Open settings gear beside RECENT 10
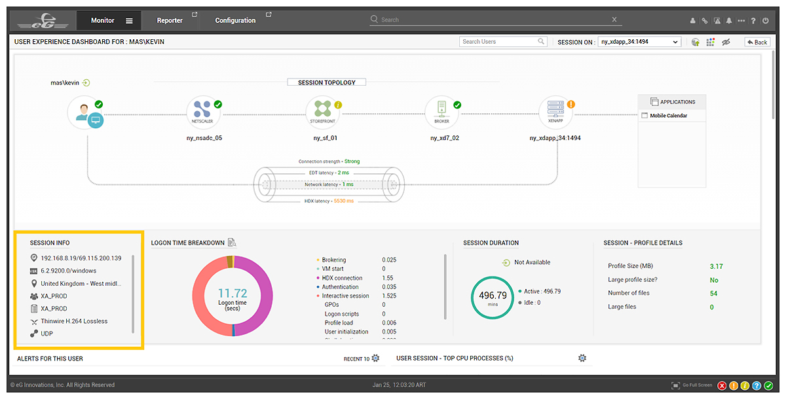Screen dimensions: 786x399 375,358
